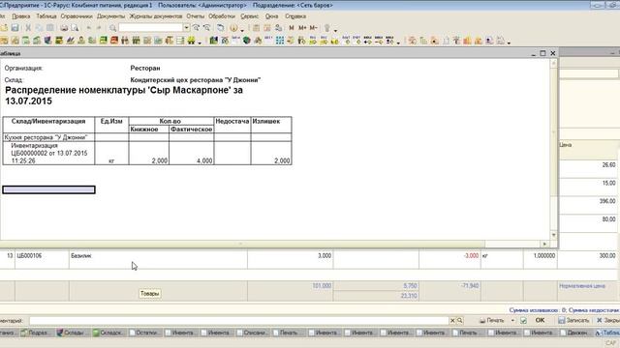The image size is (620, 348).
Task: Click the green checkmark icon beside OK
Action: tap(523, 321)
